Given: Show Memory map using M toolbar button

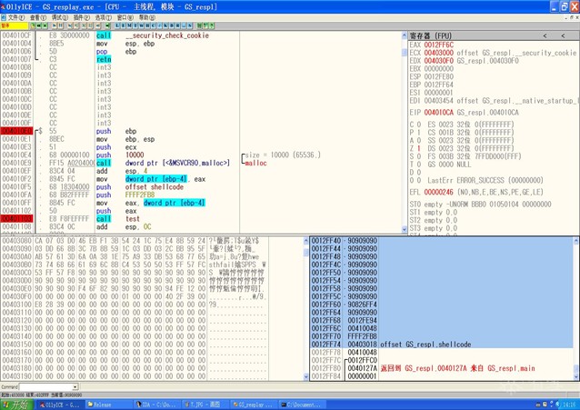Looking at the screenshot, I should tap(127, 25).
